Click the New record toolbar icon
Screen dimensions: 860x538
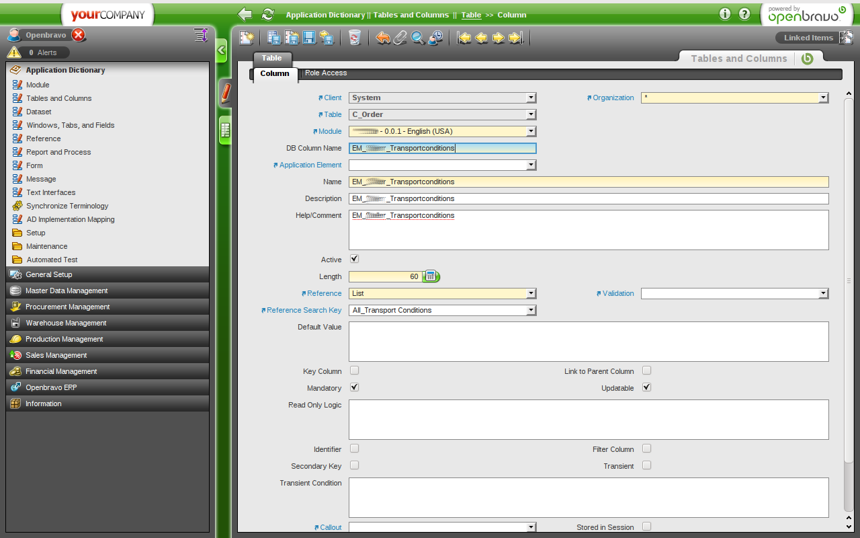(x=247, y=38)
